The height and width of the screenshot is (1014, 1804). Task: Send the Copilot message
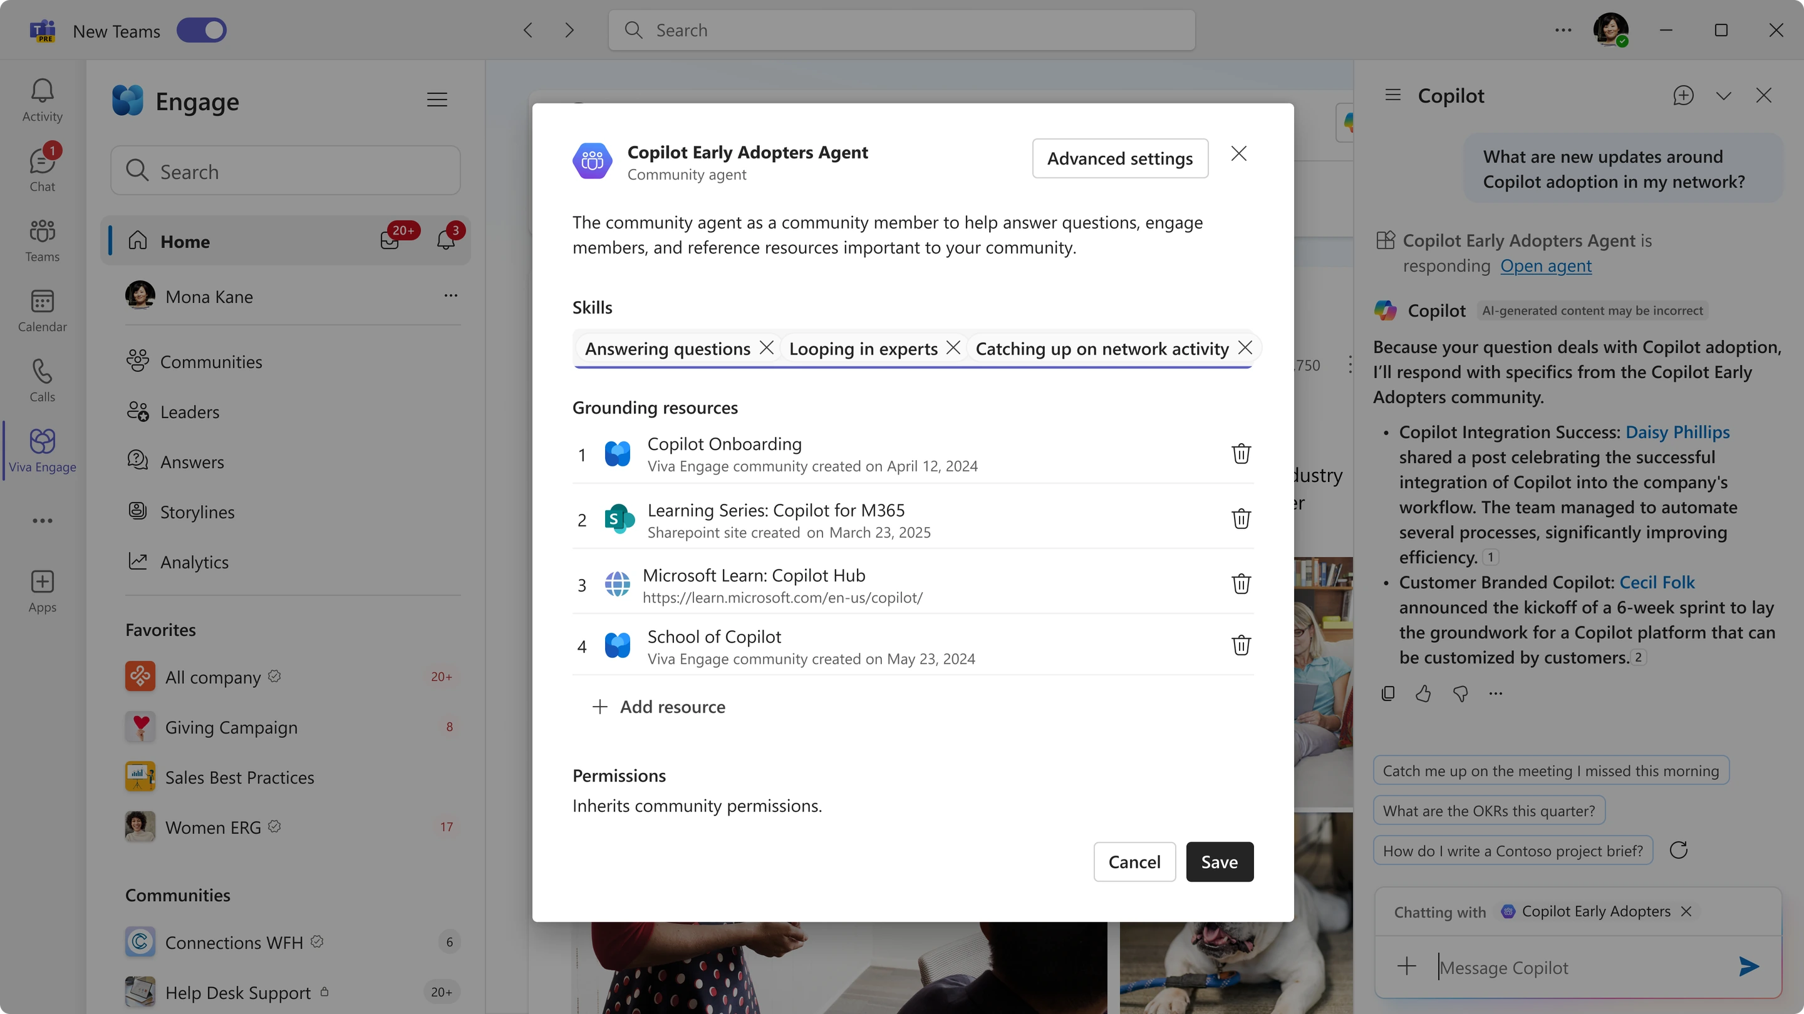(x=1749, y=967)
